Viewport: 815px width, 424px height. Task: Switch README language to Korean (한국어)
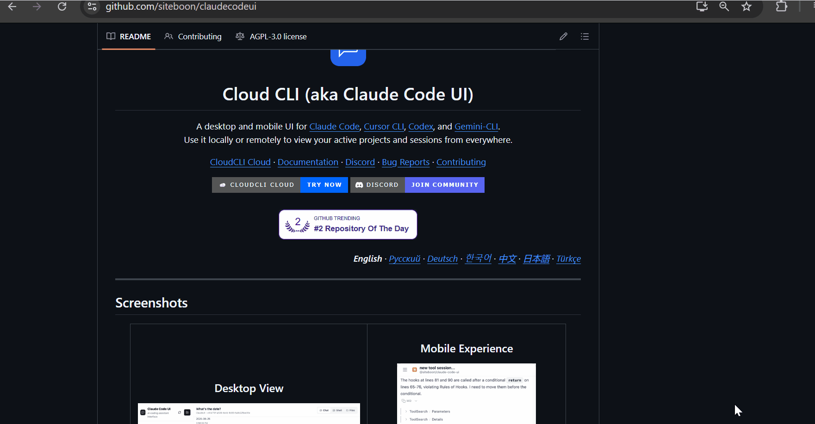click(x=478, y=258)
